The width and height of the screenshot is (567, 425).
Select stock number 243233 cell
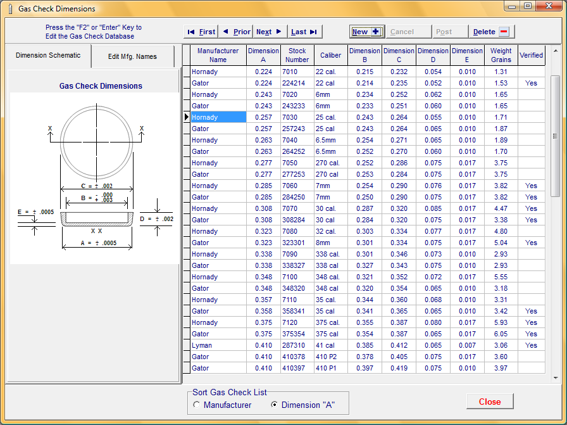pos(297,106)
